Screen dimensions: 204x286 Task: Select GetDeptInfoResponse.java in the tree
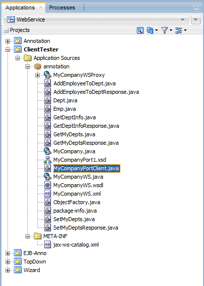click(86, 126)
